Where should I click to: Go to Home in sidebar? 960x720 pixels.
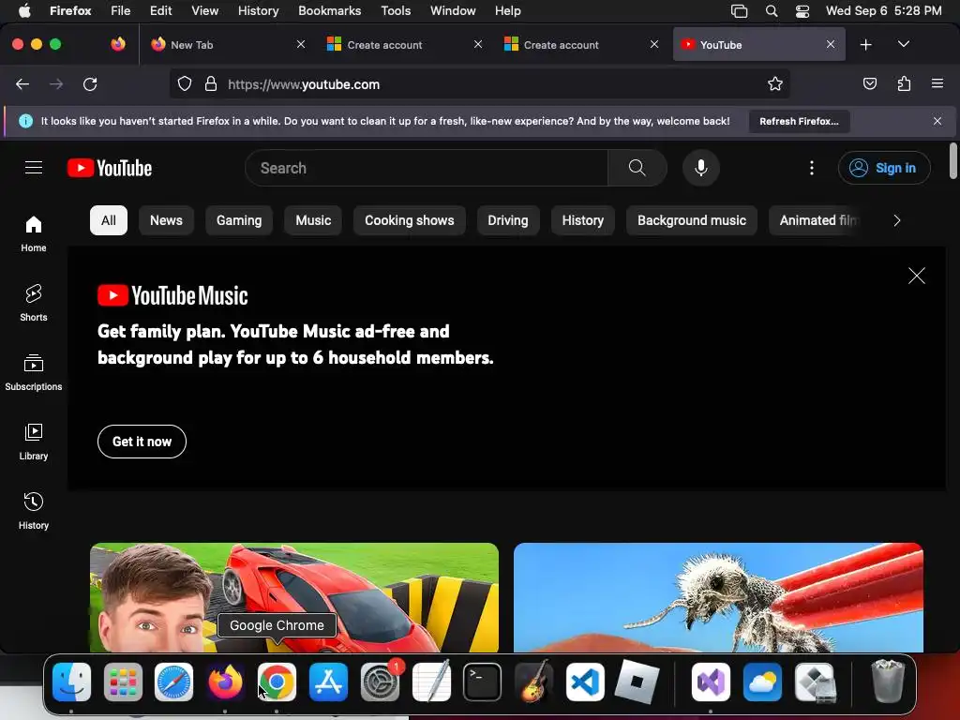click(34, 233)
